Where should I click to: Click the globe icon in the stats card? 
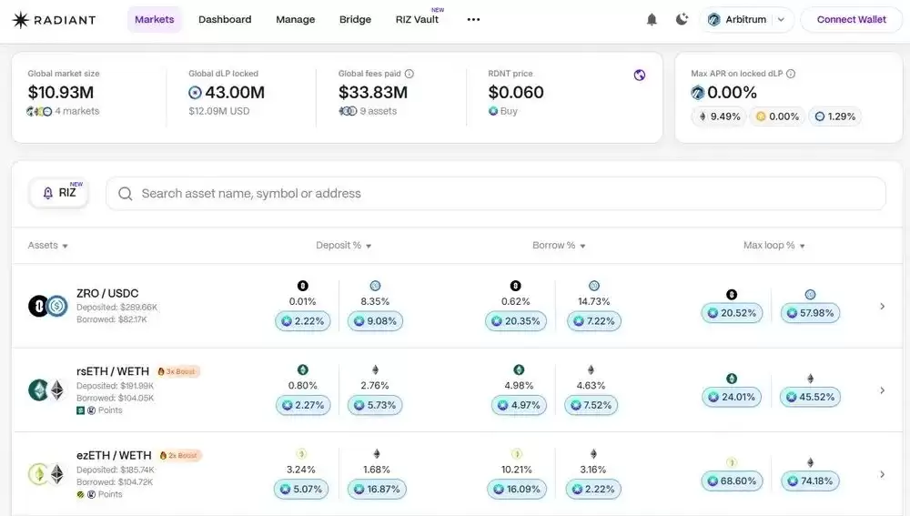640,76
